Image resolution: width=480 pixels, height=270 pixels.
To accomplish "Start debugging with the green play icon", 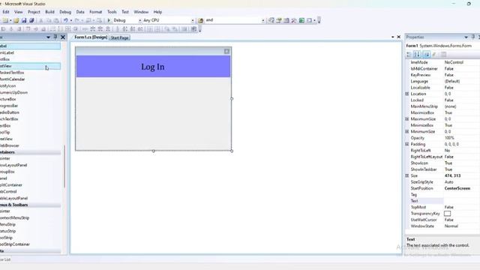I will [109, 20].
